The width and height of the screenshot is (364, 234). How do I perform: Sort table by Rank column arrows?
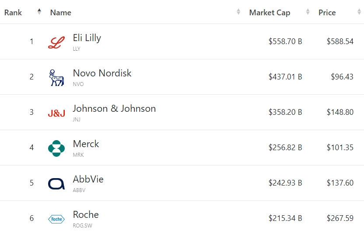point(39,12)
